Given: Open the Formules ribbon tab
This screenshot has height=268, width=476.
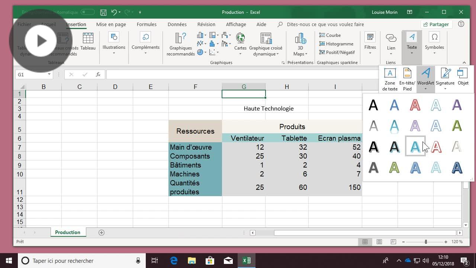Looking at the screenshot, I should [x=147, y=24].
